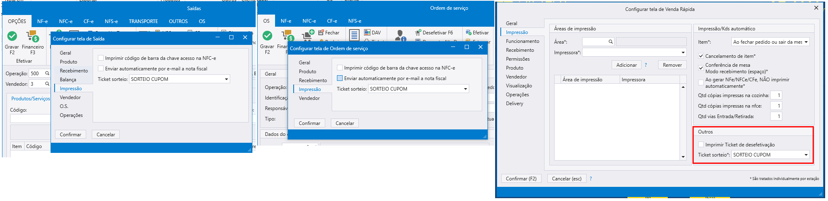The width and height of the screenshot is (828, 201).
Task: Uncheck Cancelamento de item checkbox
Action: [x=701, y=56]
